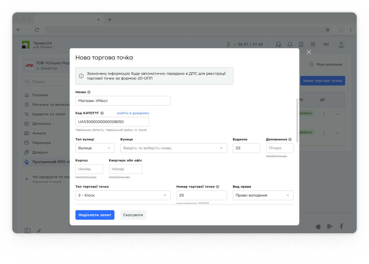
Task: Click the info icon next to Назва
Action: [89, 92]
